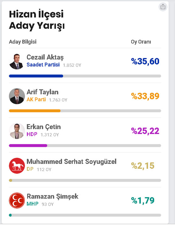Click candidate name Muhammed Serhat Soyugüzel

point(71,162)
